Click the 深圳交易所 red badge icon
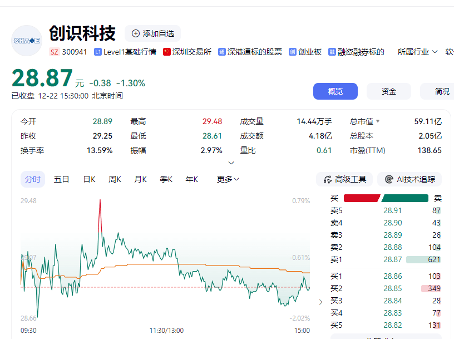The width and height of the screenshot is (454, 339). click(x=166, y=51)
